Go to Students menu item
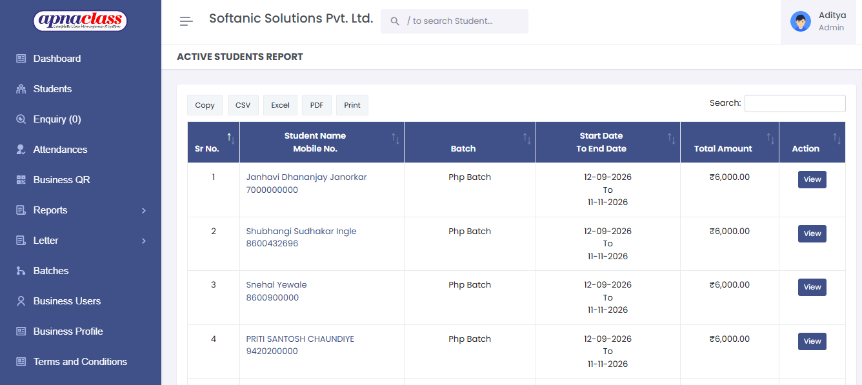Viewport: 862px width, 385px height. [x=52, y=89]
